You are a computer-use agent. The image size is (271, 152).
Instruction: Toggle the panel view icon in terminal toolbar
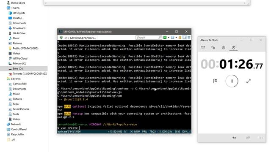(185, 38)
